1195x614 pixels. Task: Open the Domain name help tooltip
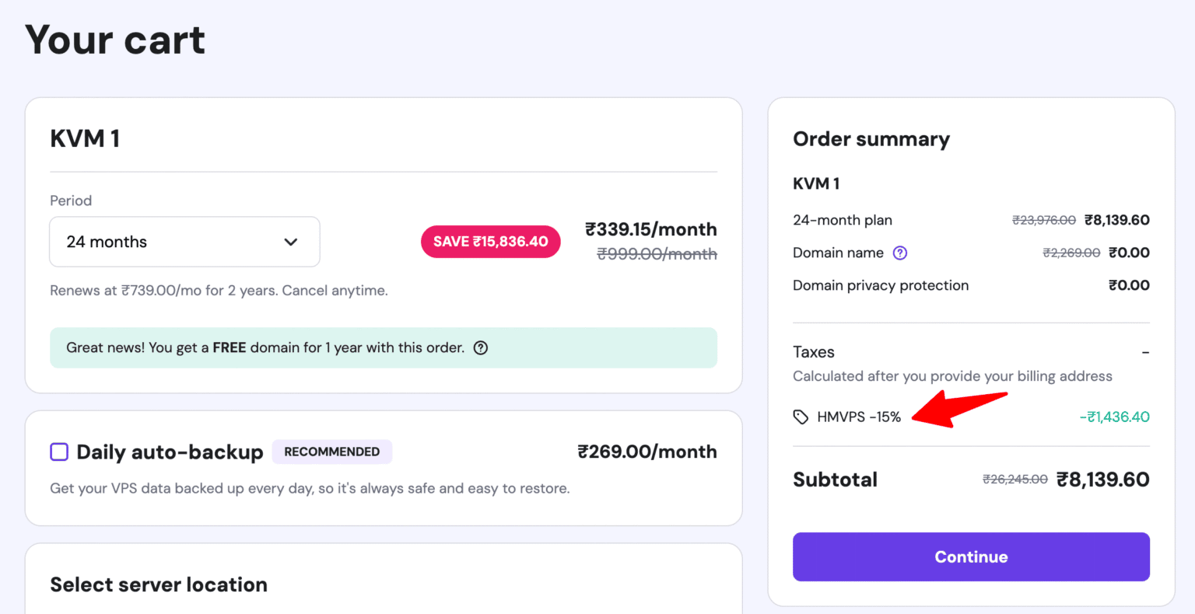pyautogui.click(x=900, y=253)
